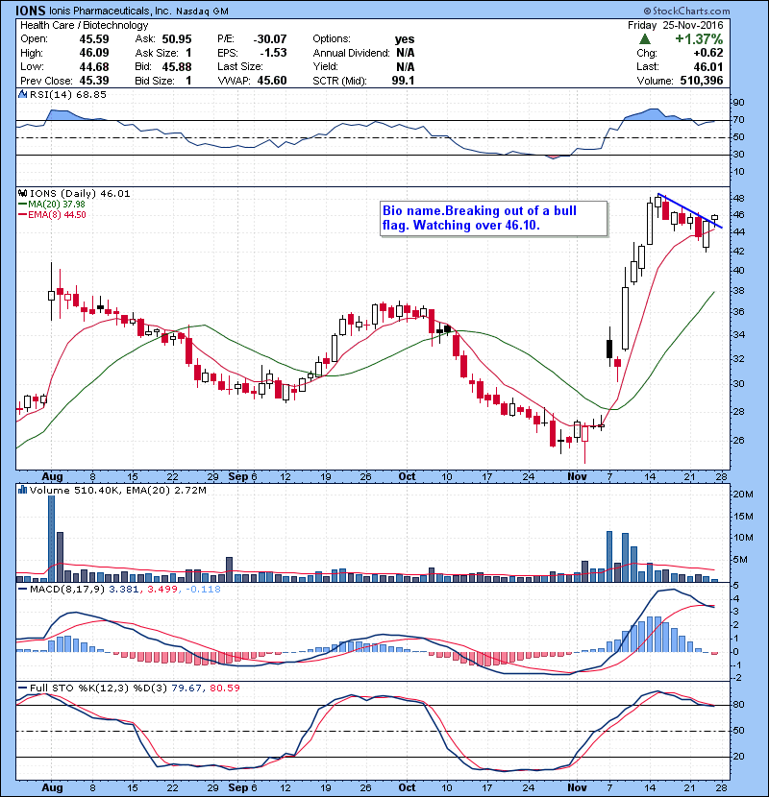Screen dimensions: 769x797
Task: Click the tallest volume bar in August
Action: (51, 539)
